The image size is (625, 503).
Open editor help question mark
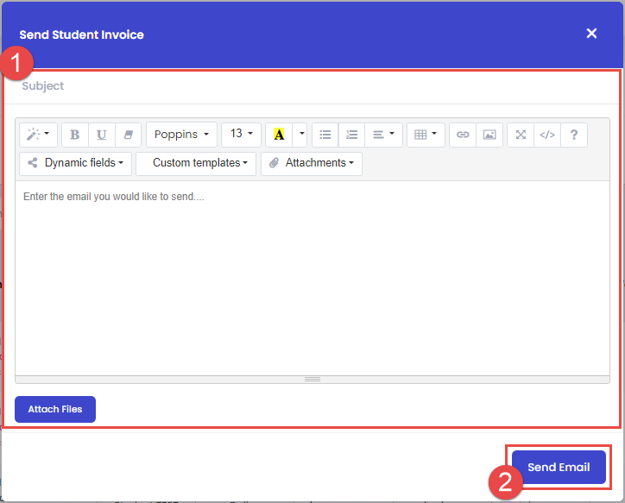[573, 135]
